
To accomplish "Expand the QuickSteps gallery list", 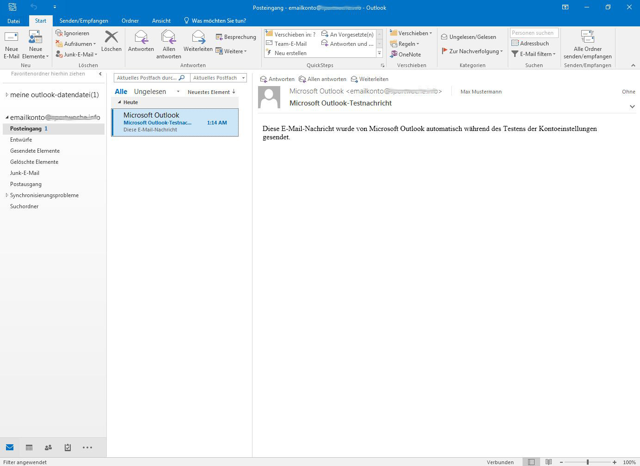I will [x=380, y=53].
